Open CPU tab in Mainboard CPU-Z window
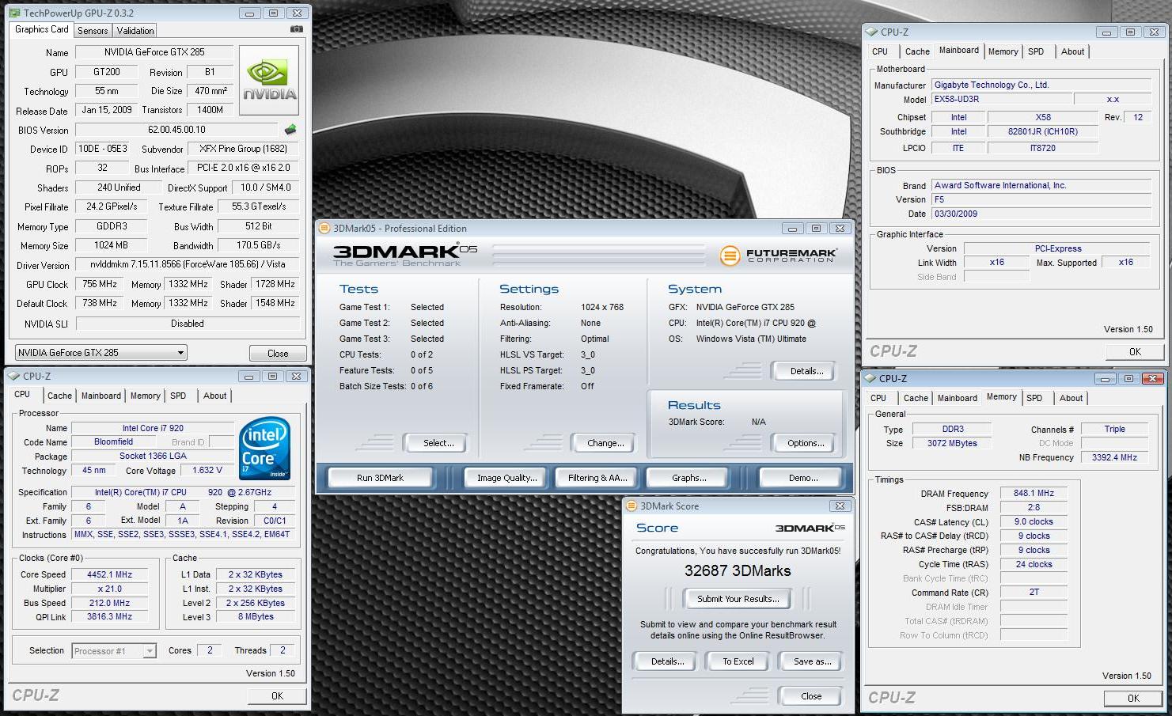 tap(880, 51)
